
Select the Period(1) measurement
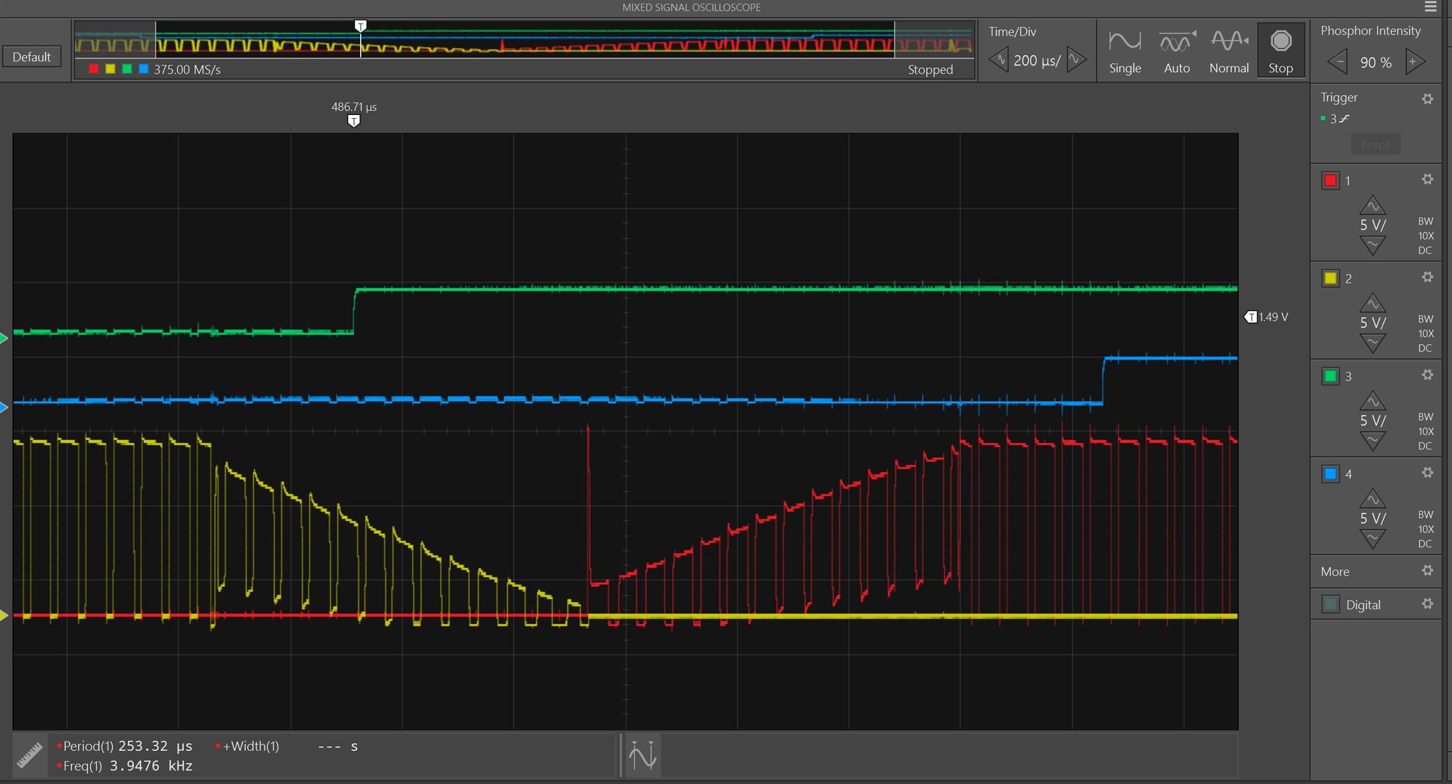[x=125, y=746]
